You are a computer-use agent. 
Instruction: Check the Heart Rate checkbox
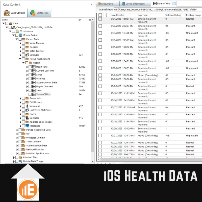tap(30, 67)
